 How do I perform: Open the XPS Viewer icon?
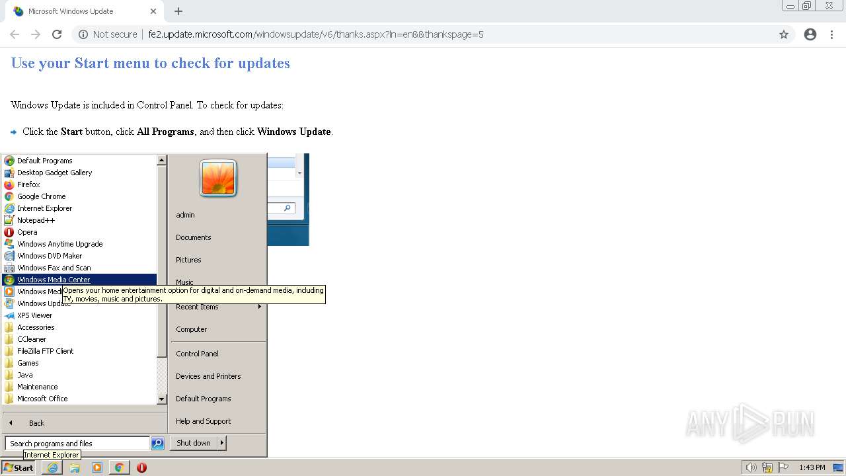click(9, 315)
